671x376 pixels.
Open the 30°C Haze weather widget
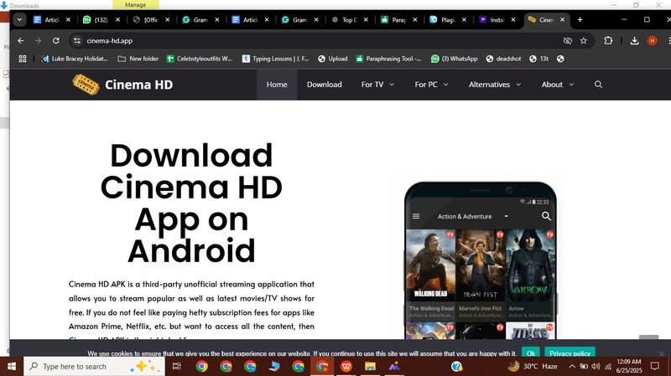(x=533, y=367)
